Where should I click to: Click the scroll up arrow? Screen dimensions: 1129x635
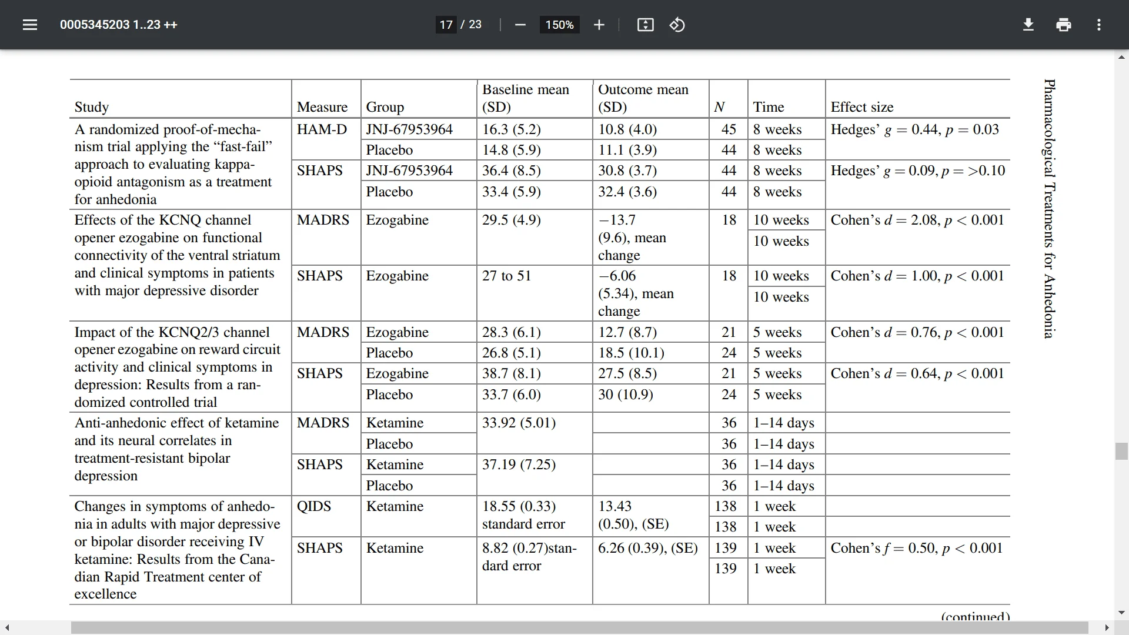point(1121,58)
